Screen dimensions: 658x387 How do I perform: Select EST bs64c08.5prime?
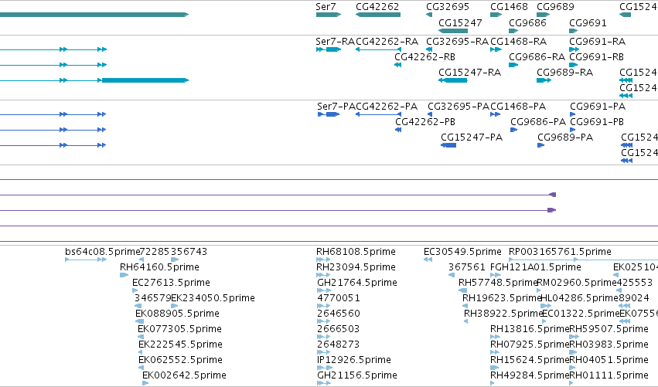pyautogui.click(x=102, y=252)
